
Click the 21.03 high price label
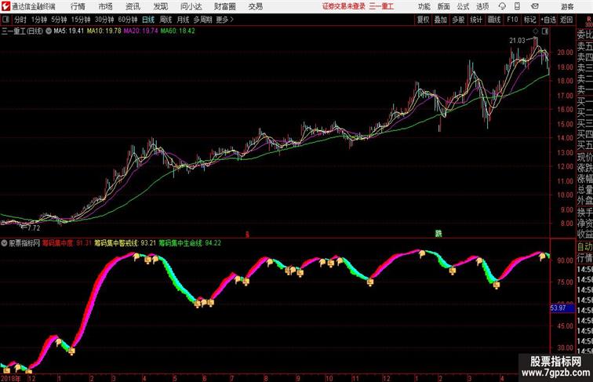click(x=517, y=41)
